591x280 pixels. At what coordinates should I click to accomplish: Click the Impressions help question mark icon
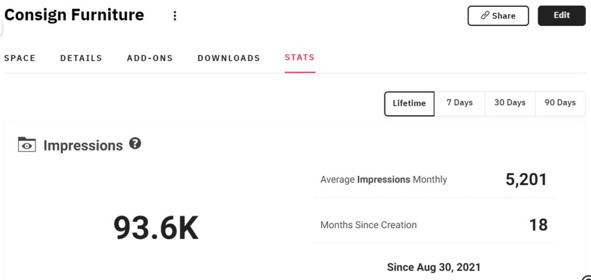(x=135, y=143)
